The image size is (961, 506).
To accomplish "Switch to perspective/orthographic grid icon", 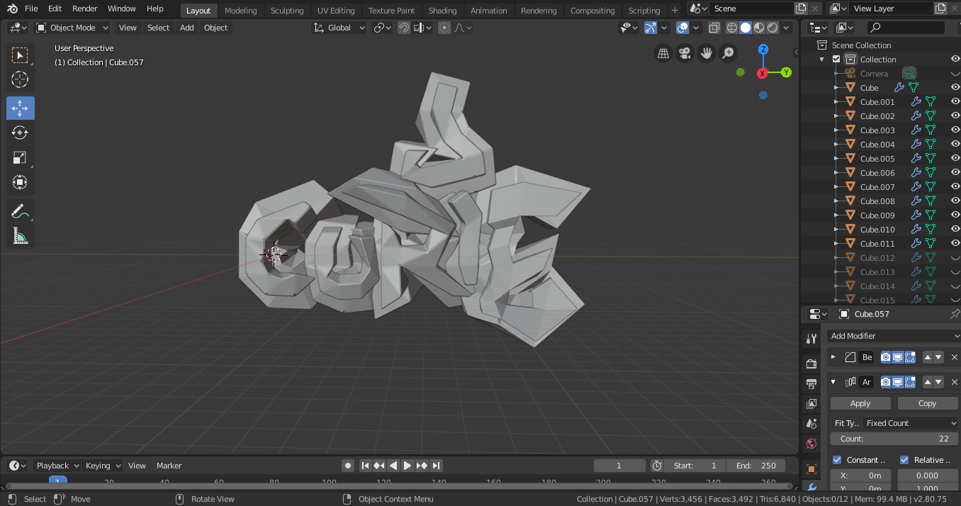I will (663, 53).
